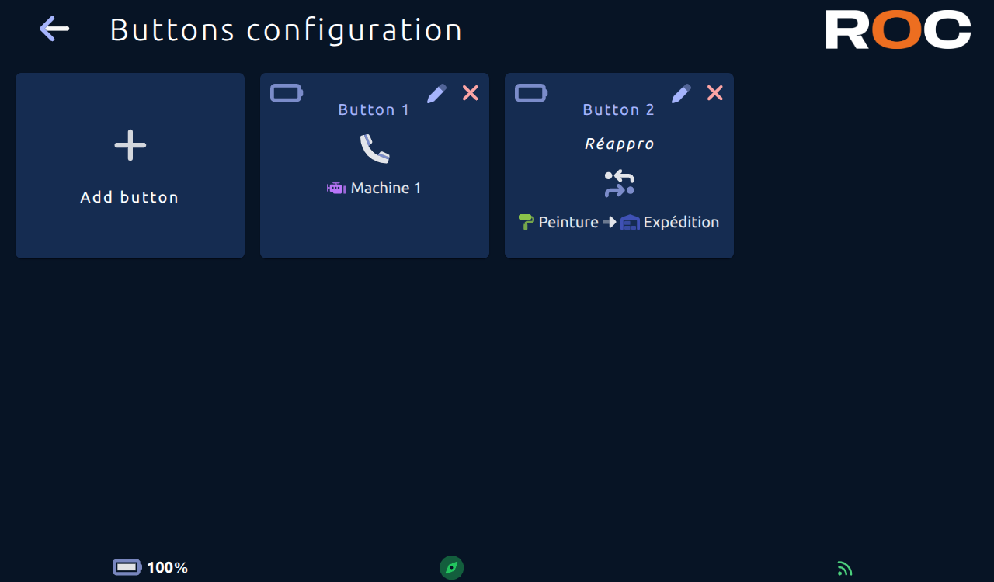Edit Button 1 with the pencil icon
The width and height of the screenshot is (994, 582).
[436, 93]
